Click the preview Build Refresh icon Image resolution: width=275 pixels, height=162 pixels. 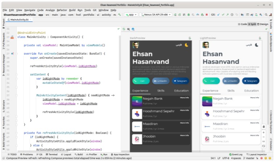(124, 29)
